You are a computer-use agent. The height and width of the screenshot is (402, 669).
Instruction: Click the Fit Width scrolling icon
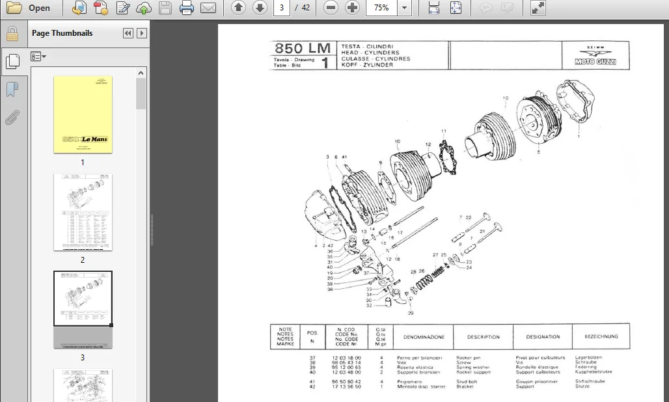point(433,8)
